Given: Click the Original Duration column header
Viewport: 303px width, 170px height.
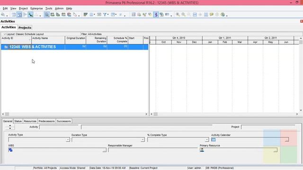Looking at the screenshot, I should (76, 40).
